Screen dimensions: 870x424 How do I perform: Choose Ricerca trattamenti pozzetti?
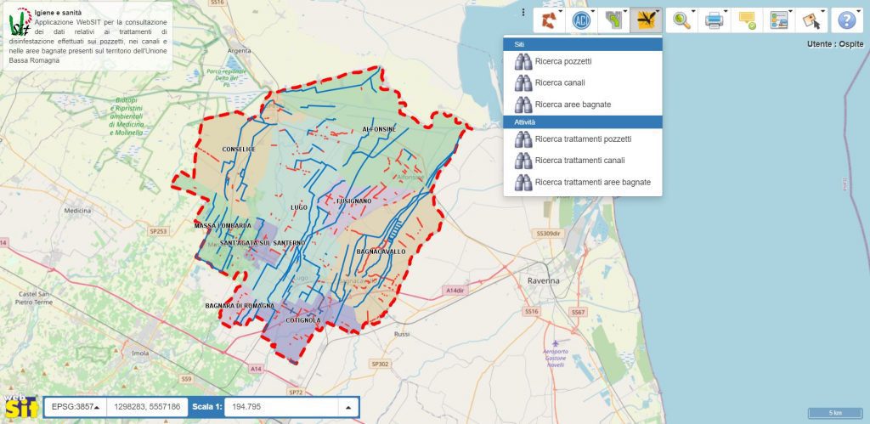(x=582, y=139)
